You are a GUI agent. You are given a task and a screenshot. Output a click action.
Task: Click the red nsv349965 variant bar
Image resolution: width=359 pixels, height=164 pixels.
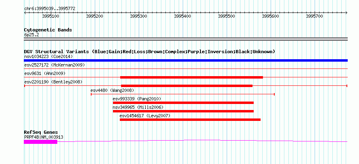183,111
